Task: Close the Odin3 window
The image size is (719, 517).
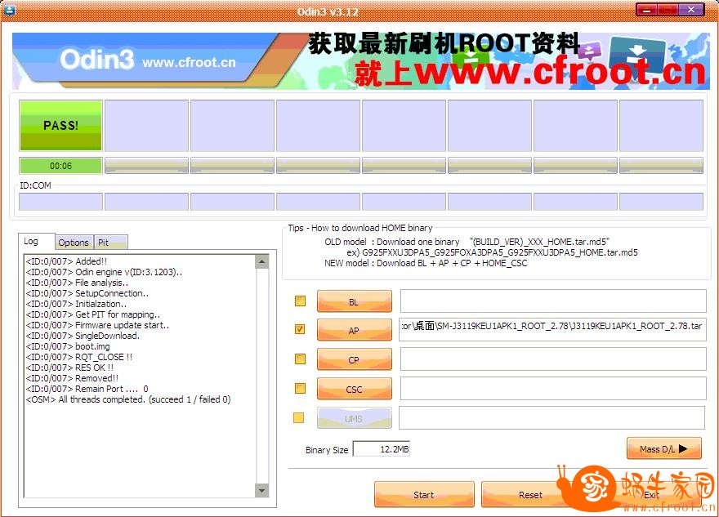Action: click(691, 10)
